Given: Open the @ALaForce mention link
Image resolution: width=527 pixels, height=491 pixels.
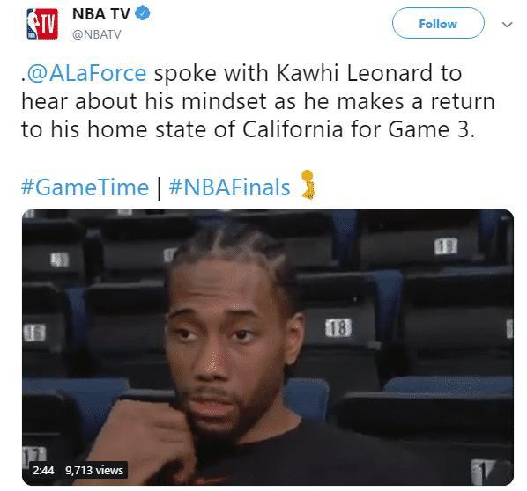Looking at the screenshot, I should [86, 73].
